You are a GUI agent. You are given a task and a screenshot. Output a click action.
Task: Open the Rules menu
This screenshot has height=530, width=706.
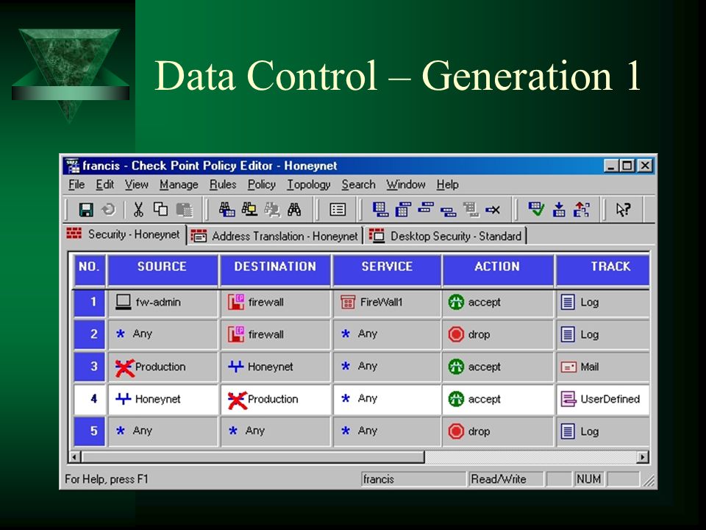click(x=223, y=185)
